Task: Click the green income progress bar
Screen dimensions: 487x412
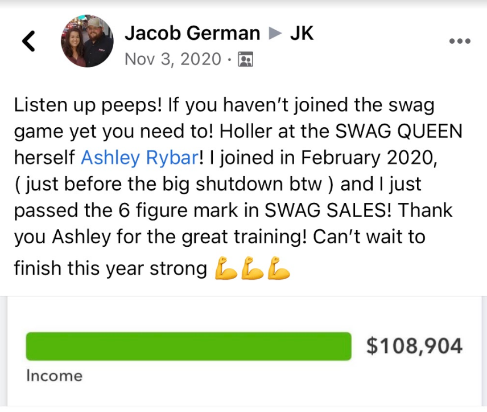Action: [x=188, y=346]
